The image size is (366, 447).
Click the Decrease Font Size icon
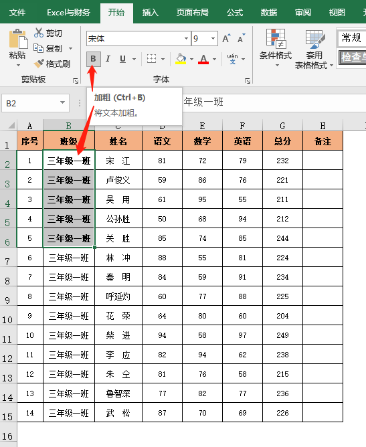241,38
